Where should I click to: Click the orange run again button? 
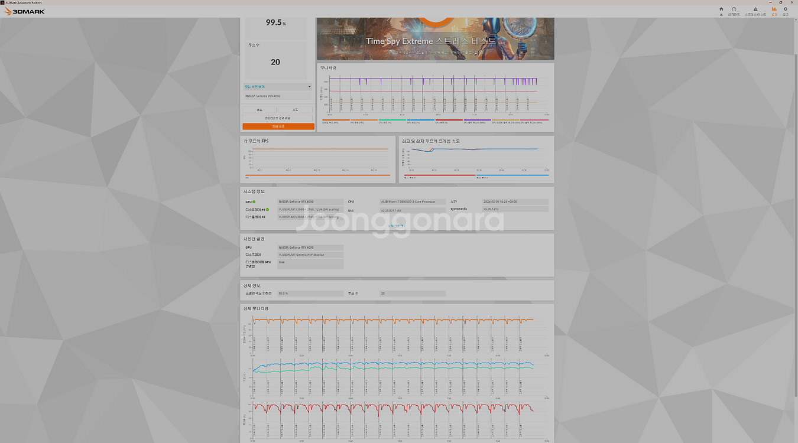pyautogui.click(x=278, y=126)
